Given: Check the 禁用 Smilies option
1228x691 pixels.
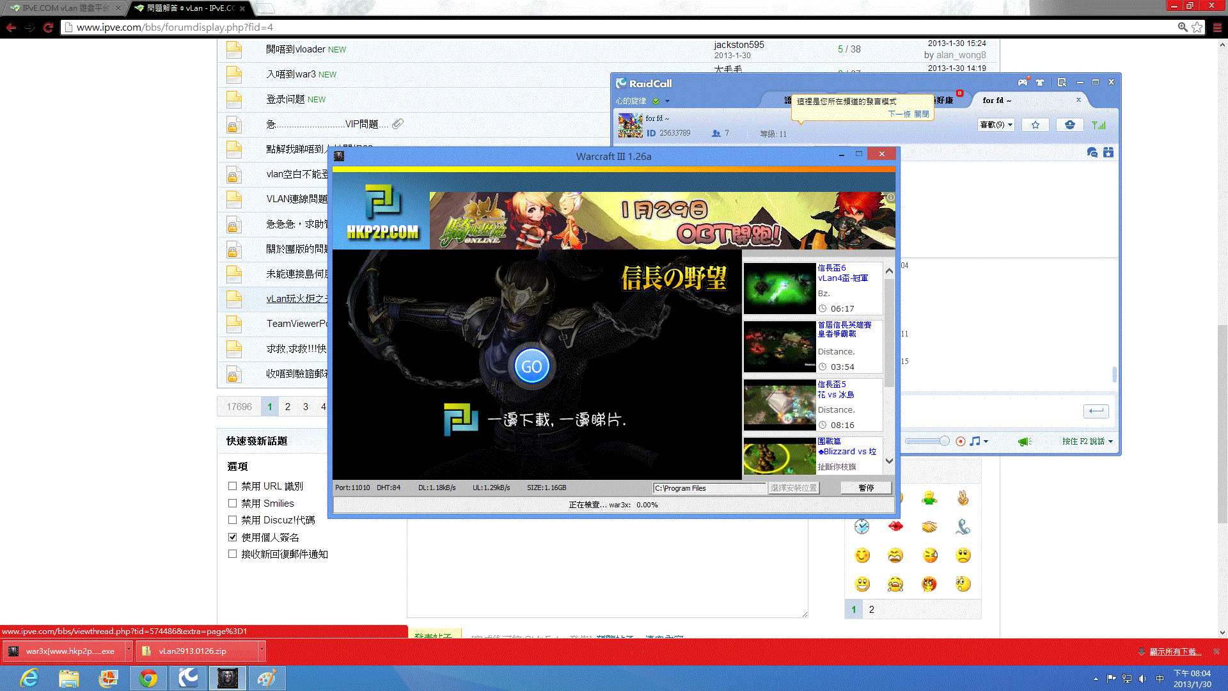Looking at the screenshot, I should 233,504.
